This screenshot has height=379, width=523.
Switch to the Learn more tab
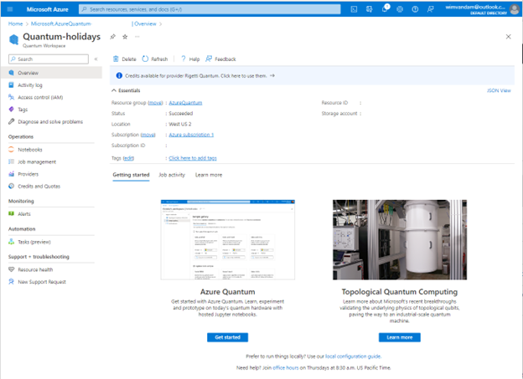(x=209, y=175)
